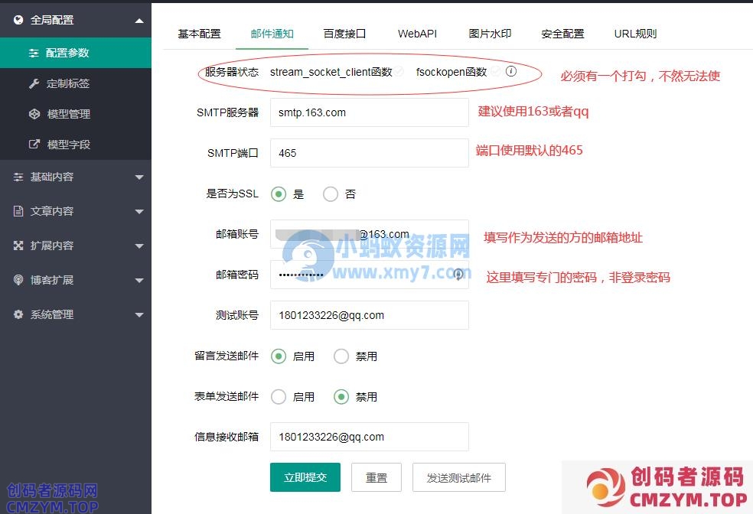Click the document icon beside 文章内容

click(19, 211)
